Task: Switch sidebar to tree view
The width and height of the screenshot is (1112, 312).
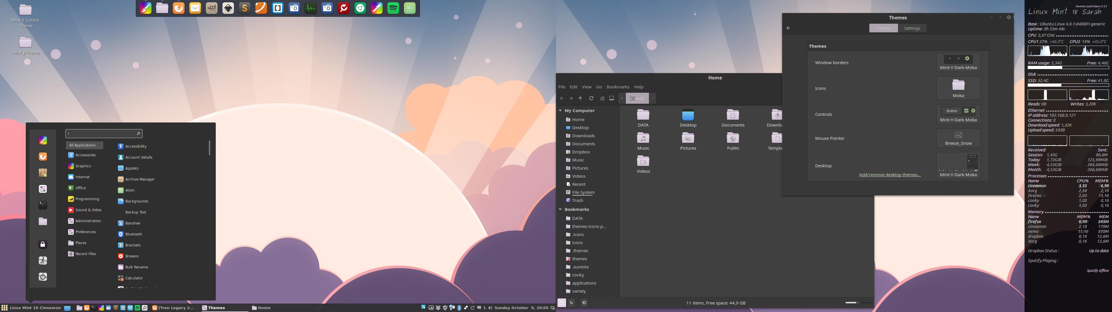Action: point(572,303)
